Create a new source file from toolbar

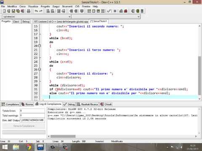[4, 11]
